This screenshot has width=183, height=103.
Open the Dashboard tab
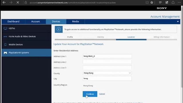click(13, 21)
